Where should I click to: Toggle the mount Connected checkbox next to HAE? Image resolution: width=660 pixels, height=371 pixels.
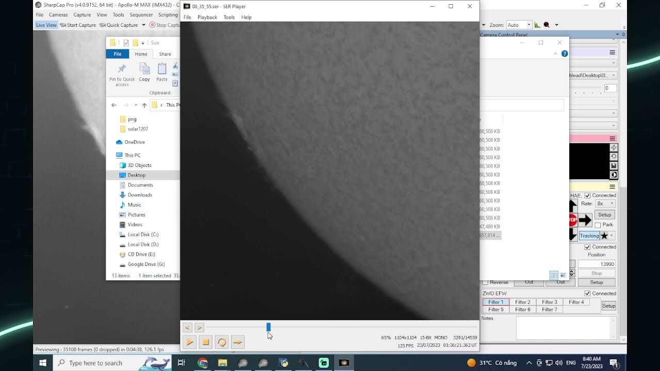[587, 195]
